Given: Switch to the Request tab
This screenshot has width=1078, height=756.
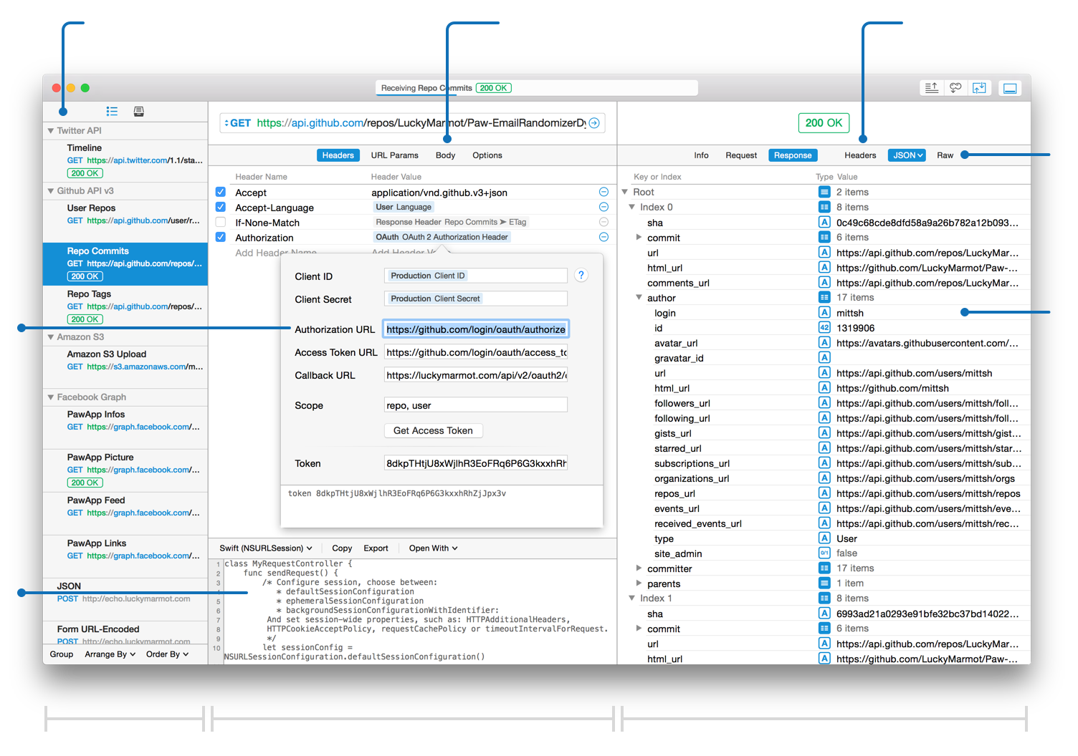Looking at the screenshot, I should pyautogui.click(x=741, y=155).
